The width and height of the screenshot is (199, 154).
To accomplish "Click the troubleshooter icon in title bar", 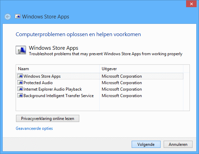I will (18, 16).
